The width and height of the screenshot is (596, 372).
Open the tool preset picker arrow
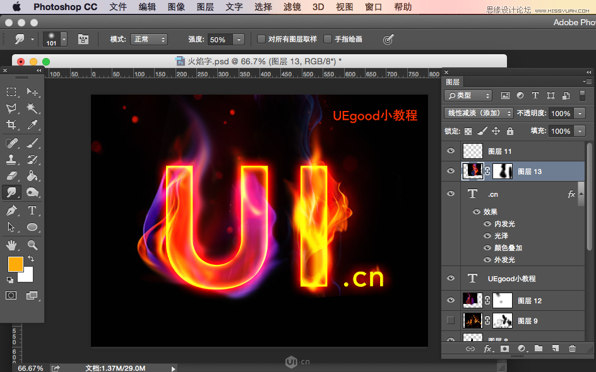click(x=32, y=39)
